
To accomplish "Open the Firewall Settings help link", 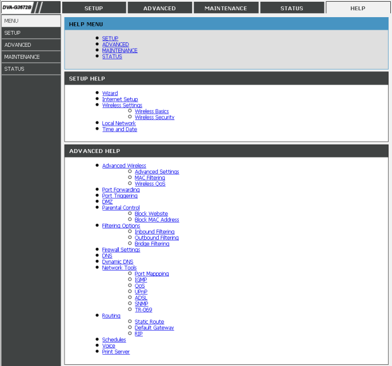I will pos(121,250).
